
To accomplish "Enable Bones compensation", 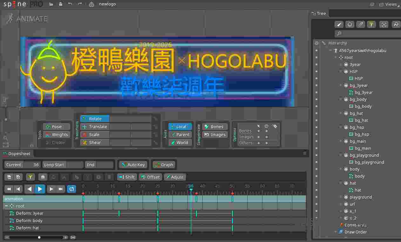I will click(215, 127).
